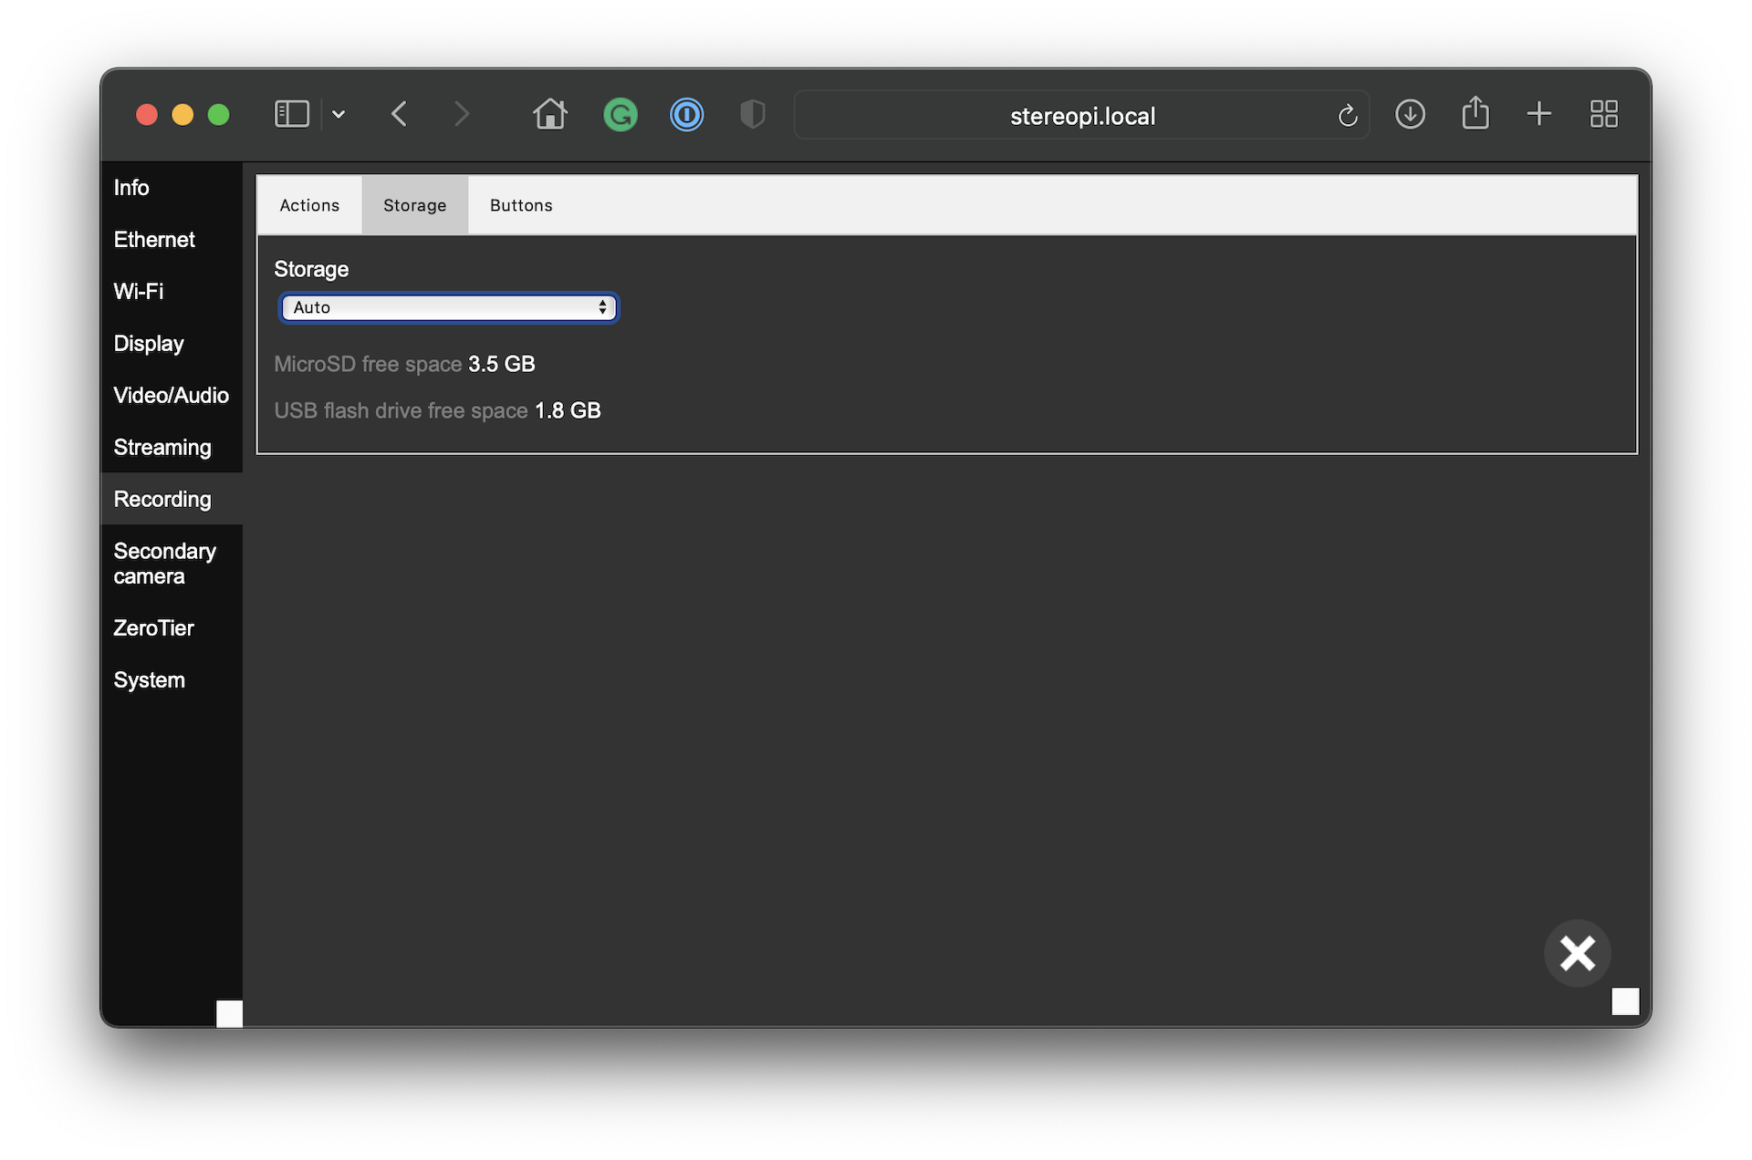Show the tab overview grid
The width and height of the screenshot is (1752, 1160).
1603,114
